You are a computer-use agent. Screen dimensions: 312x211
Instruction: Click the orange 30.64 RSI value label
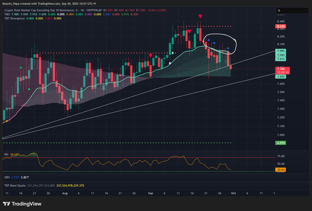280,169
